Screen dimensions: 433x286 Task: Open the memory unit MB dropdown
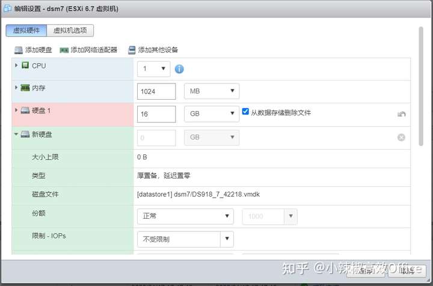tap(212, 91)
